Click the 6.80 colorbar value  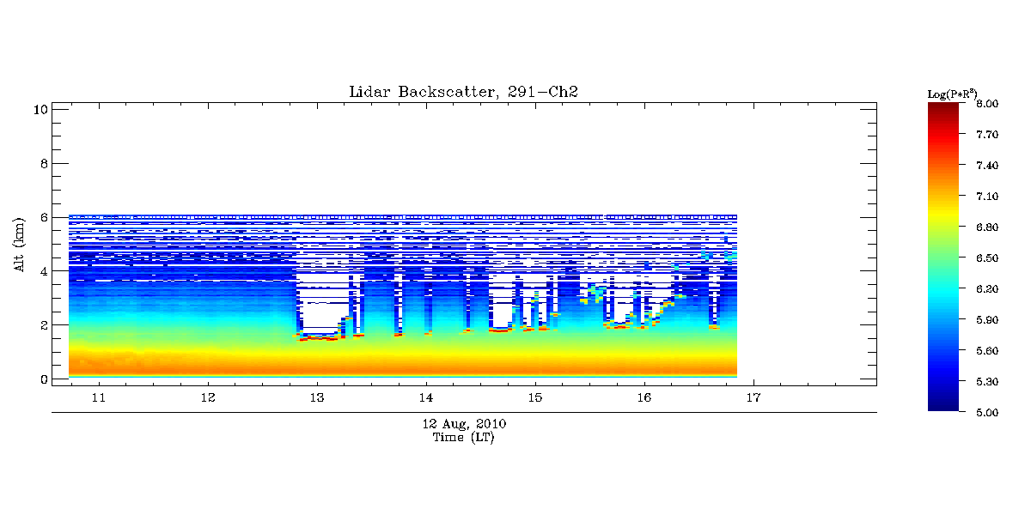(986, 227)
